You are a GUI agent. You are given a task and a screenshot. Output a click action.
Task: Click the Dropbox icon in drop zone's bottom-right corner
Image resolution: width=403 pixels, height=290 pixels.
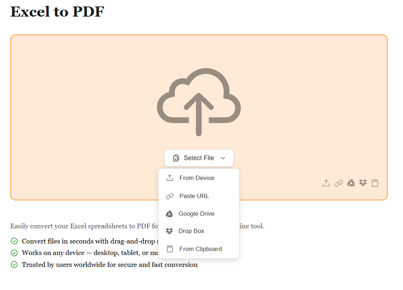point(363,183)
